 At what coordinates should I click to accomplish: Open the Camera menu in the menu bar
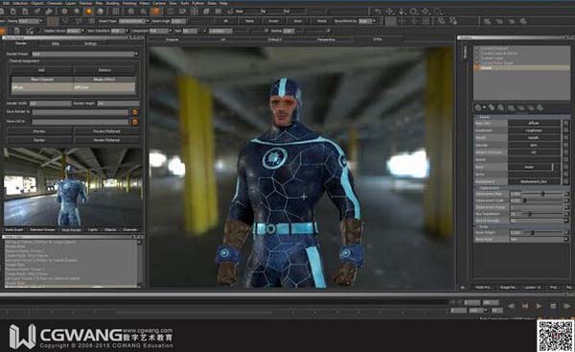159,3
